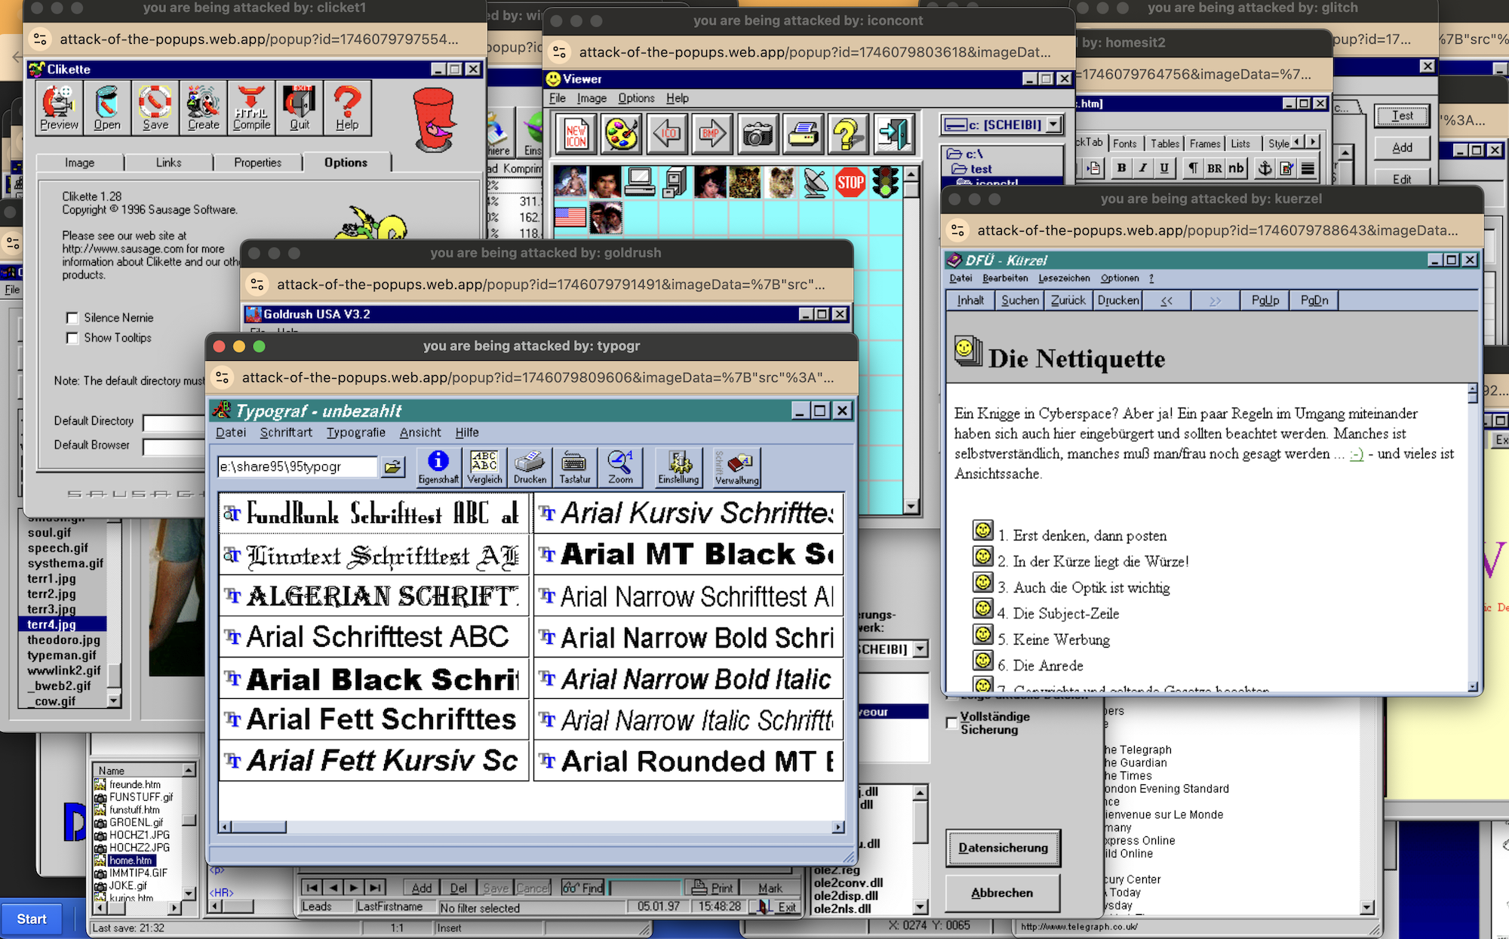Click the Test button

point(1402,115)
